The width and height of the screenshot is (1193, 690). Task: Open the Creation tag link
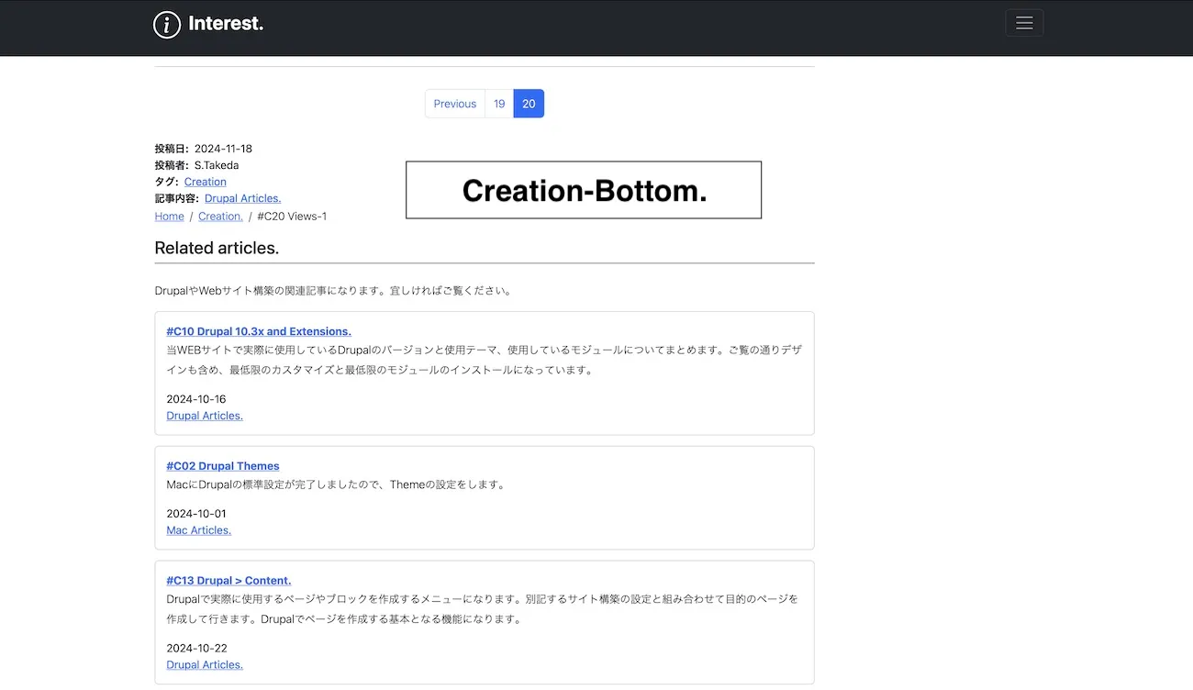tap(205, 182)
